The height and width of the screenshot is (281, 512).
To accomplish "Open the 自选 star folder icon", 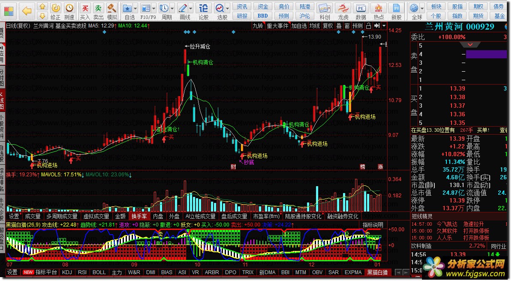I will [127, 8].
